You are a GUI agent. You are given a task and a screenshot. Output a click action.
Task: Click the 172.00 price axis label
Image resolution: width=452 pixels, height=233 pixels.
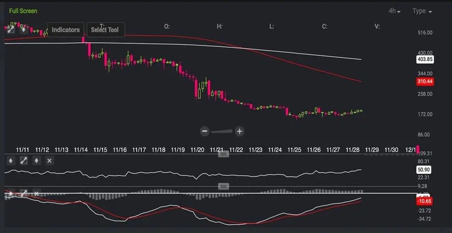click(425, 114)
